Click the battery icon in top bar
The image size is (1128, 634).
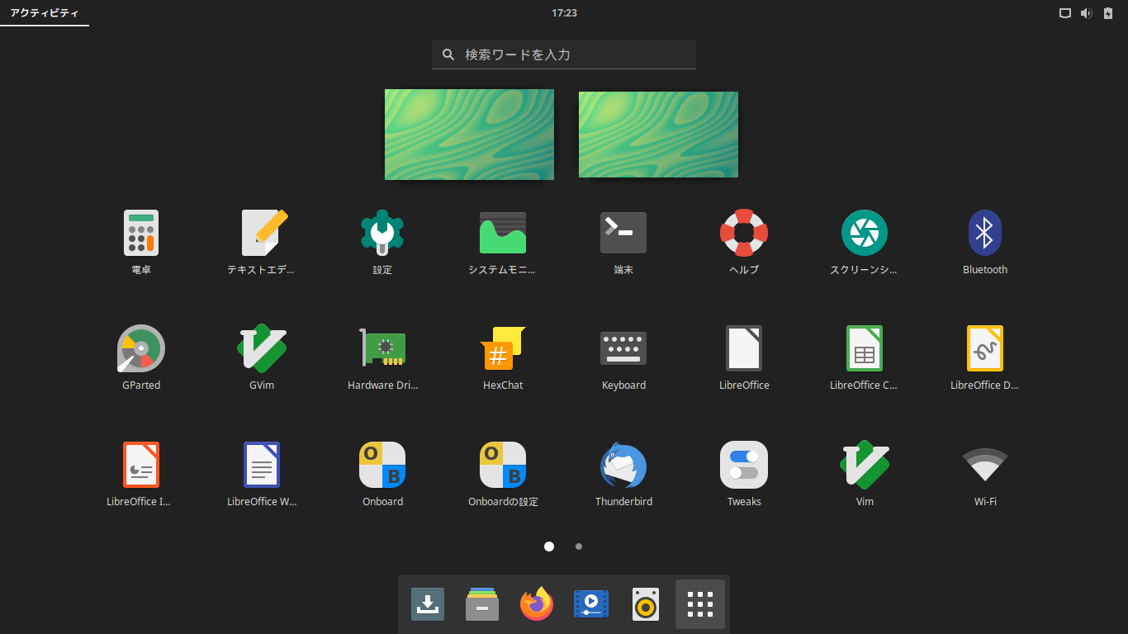click(1108, 13)
